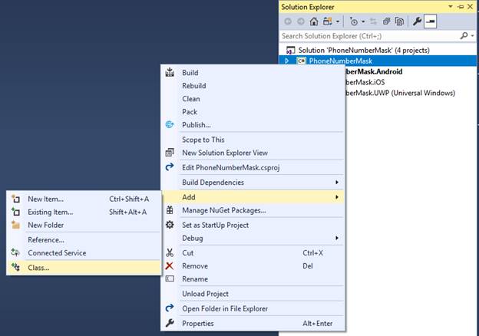Open the Debug submenu entry
Viewport: 479px width, 336px height.
(193, 239)
